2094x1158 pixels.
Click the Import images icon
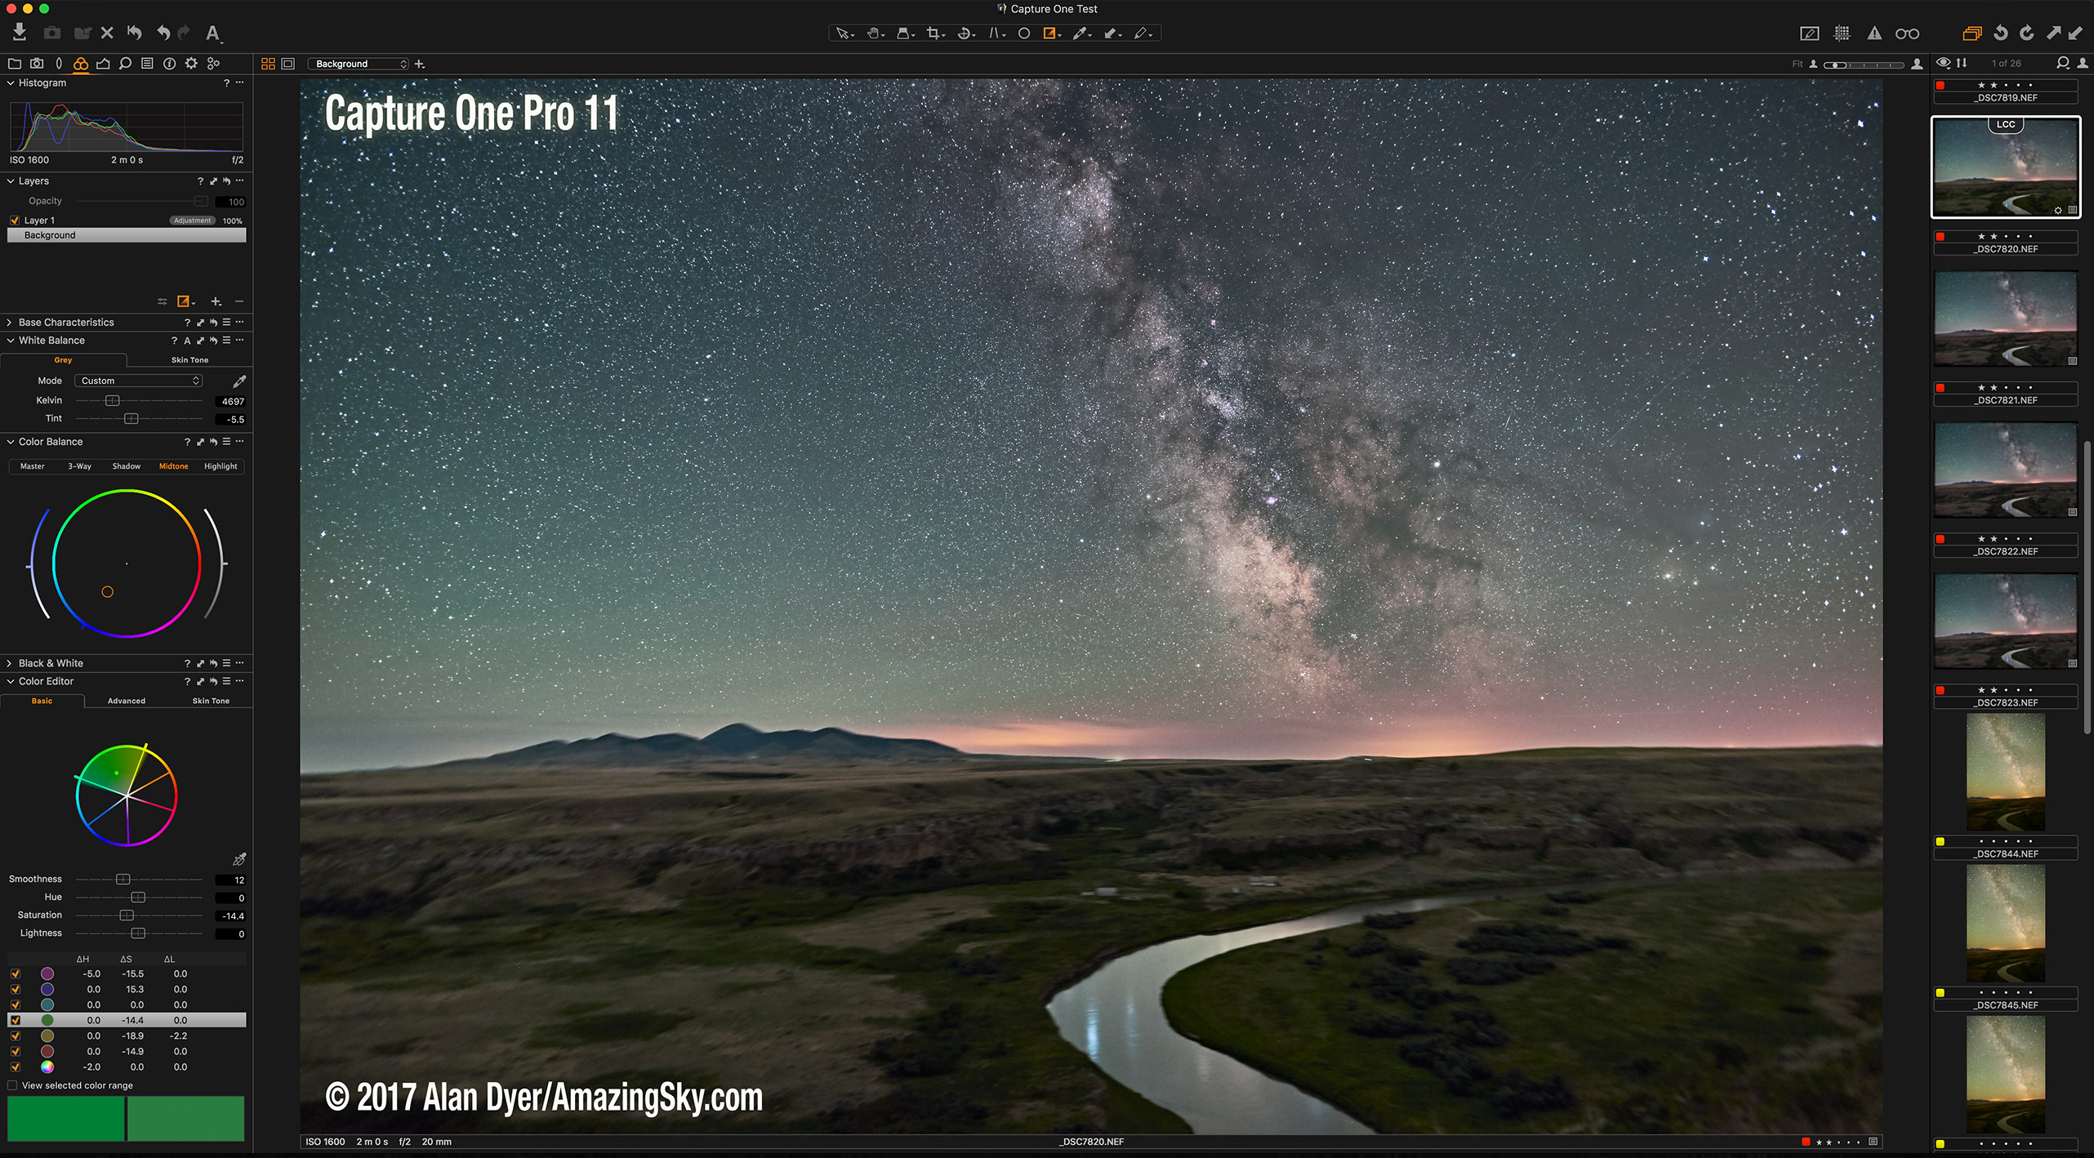(20, 33)
